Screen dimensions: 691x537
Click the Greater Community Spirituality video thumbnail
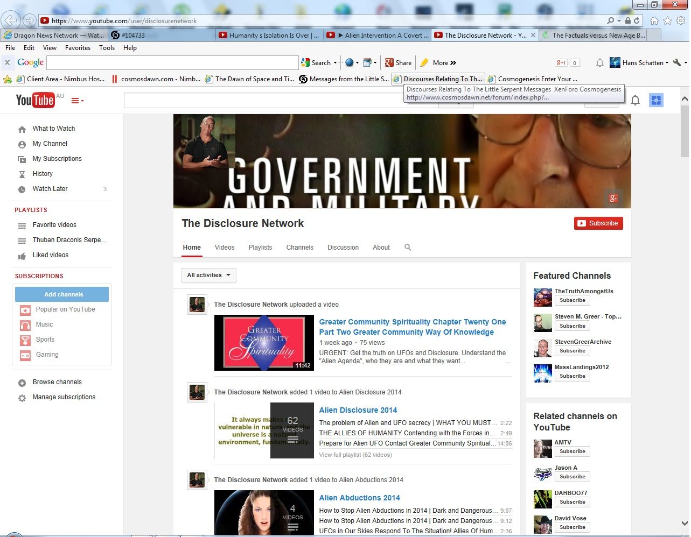pos(264,343)
